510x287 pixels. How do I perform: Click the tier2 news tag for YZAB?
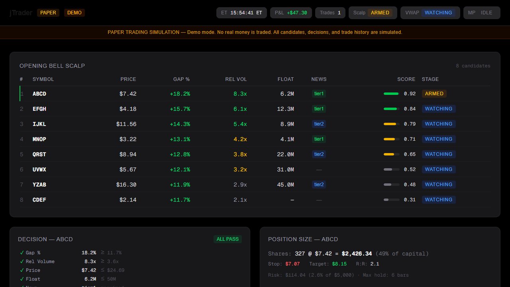click(x=319, y=185)
